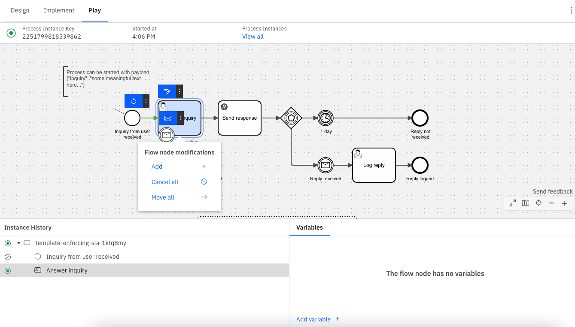
Task: Open the diagram minimap icon
Action: pyautogui.click(x=526, y=203)
